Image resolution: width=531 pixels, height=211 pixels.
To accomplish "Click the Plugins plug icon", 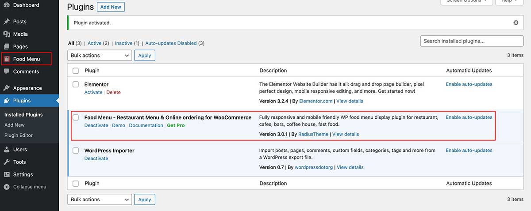I will 7,101.
